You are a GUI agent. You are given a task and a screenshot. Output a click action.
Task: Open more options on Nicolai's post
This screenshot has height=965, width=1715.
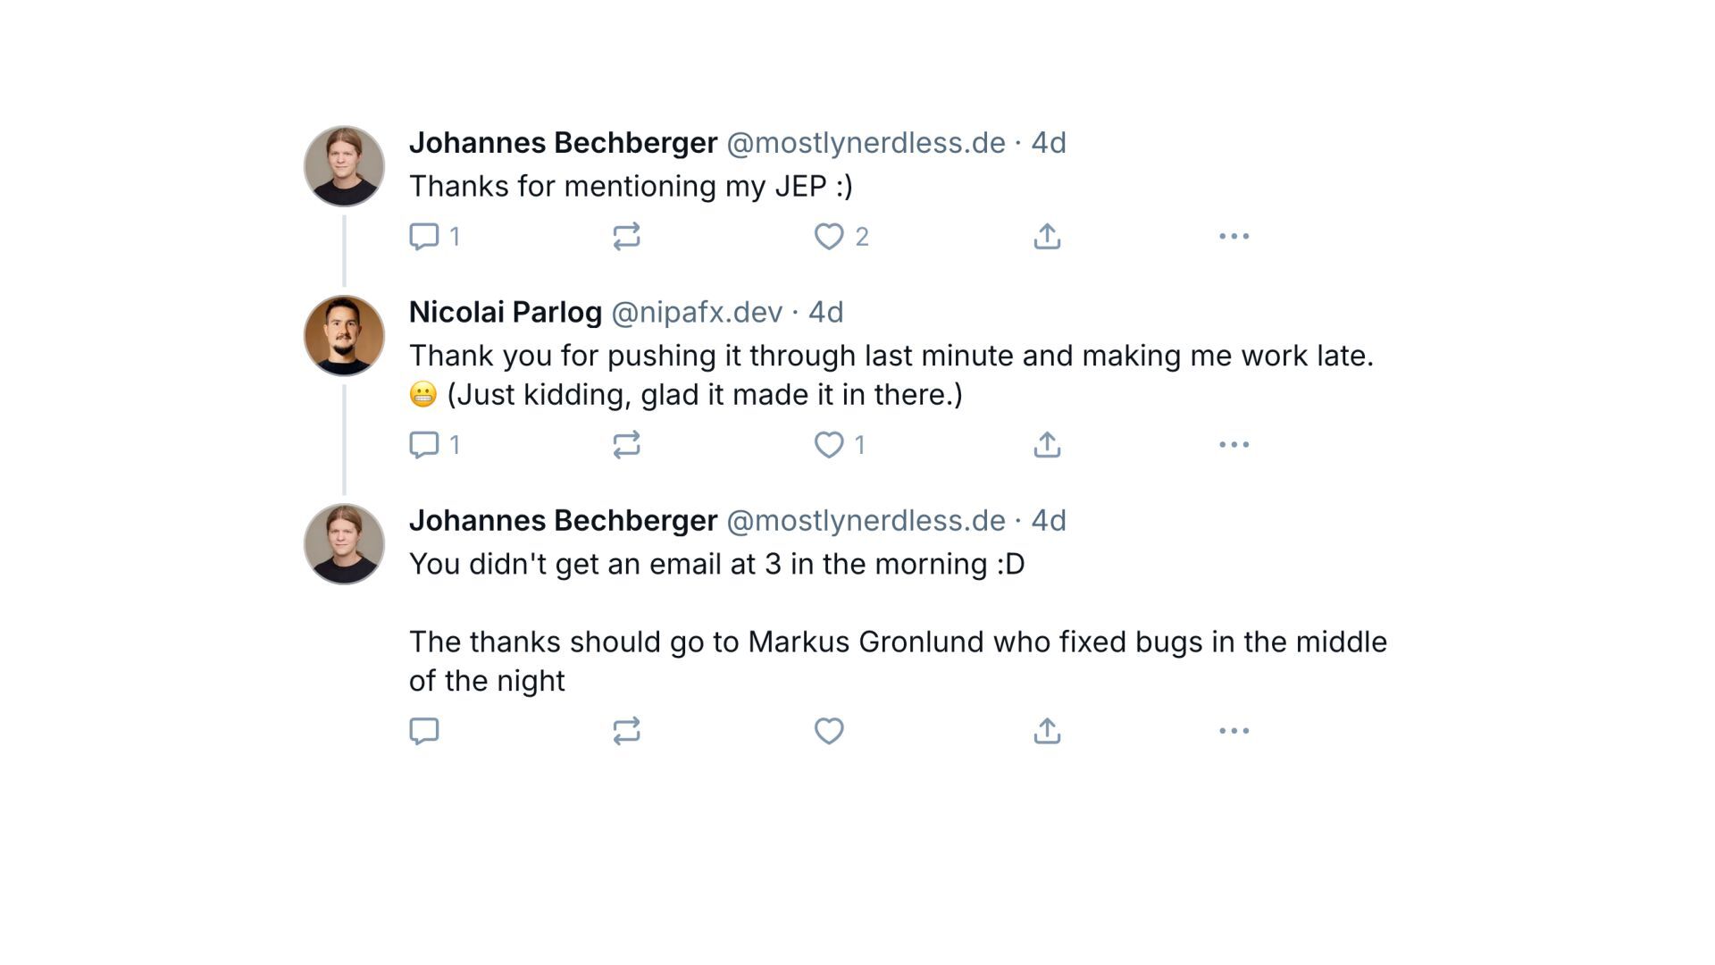(x=1234, y=445)
